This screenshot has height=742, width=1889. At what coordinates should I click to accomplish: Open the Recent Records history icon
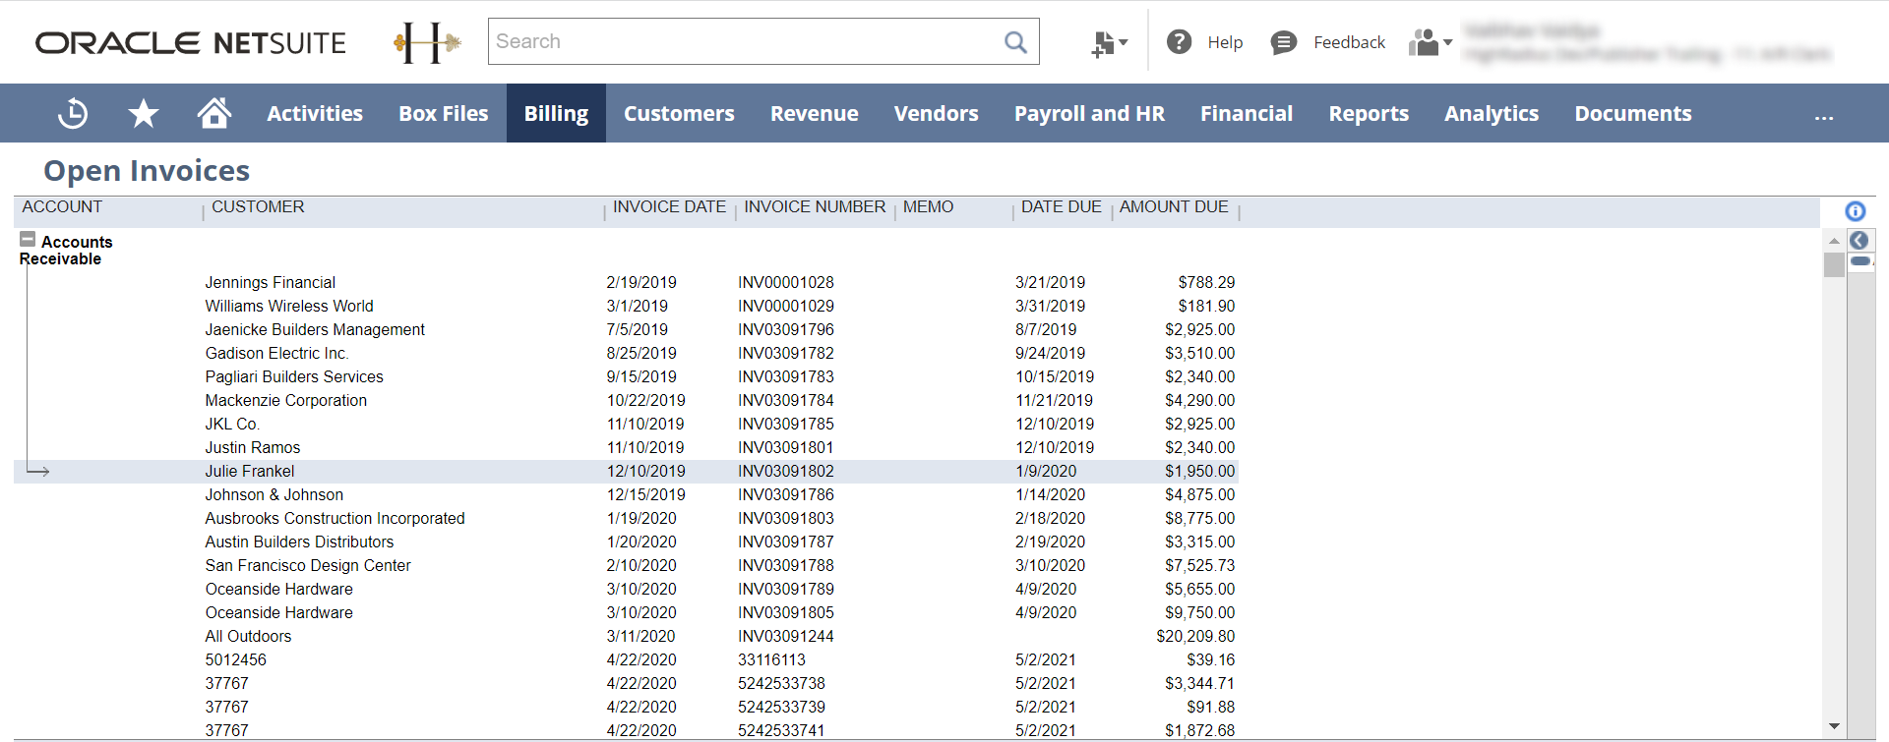(x=73, y=114)
